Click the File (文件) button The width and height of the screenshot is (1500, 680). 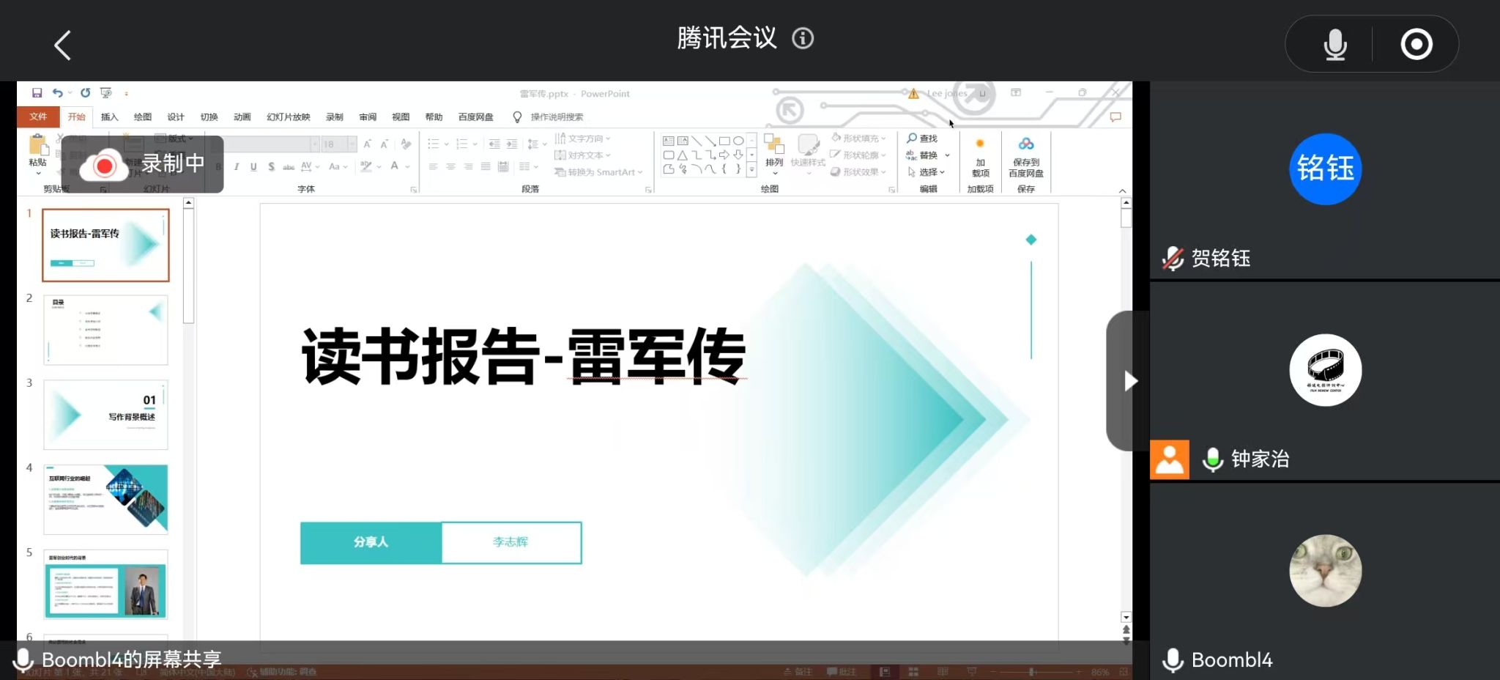[38, 117]
